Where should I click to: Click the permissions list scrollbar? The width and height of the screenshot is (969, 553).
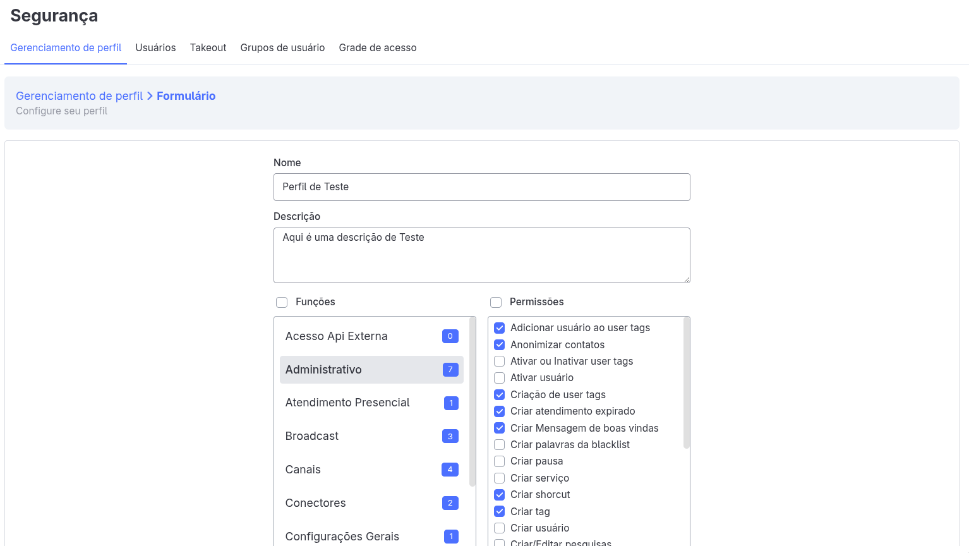click(x=686, y=383)
